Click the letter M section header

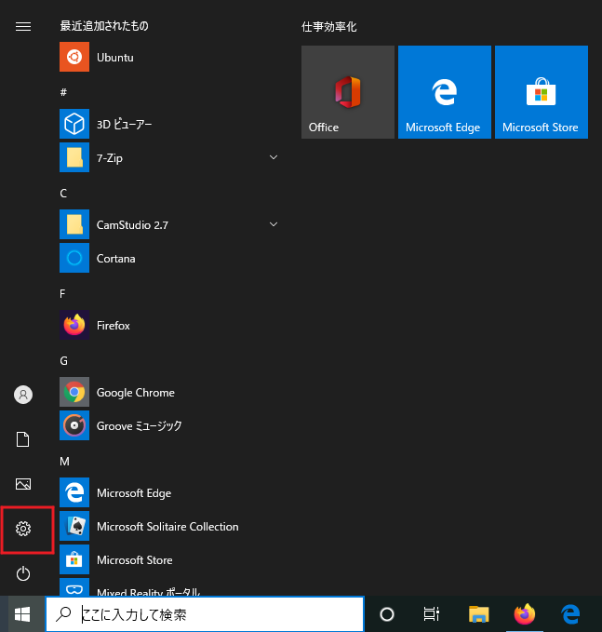tap(64, 462)
